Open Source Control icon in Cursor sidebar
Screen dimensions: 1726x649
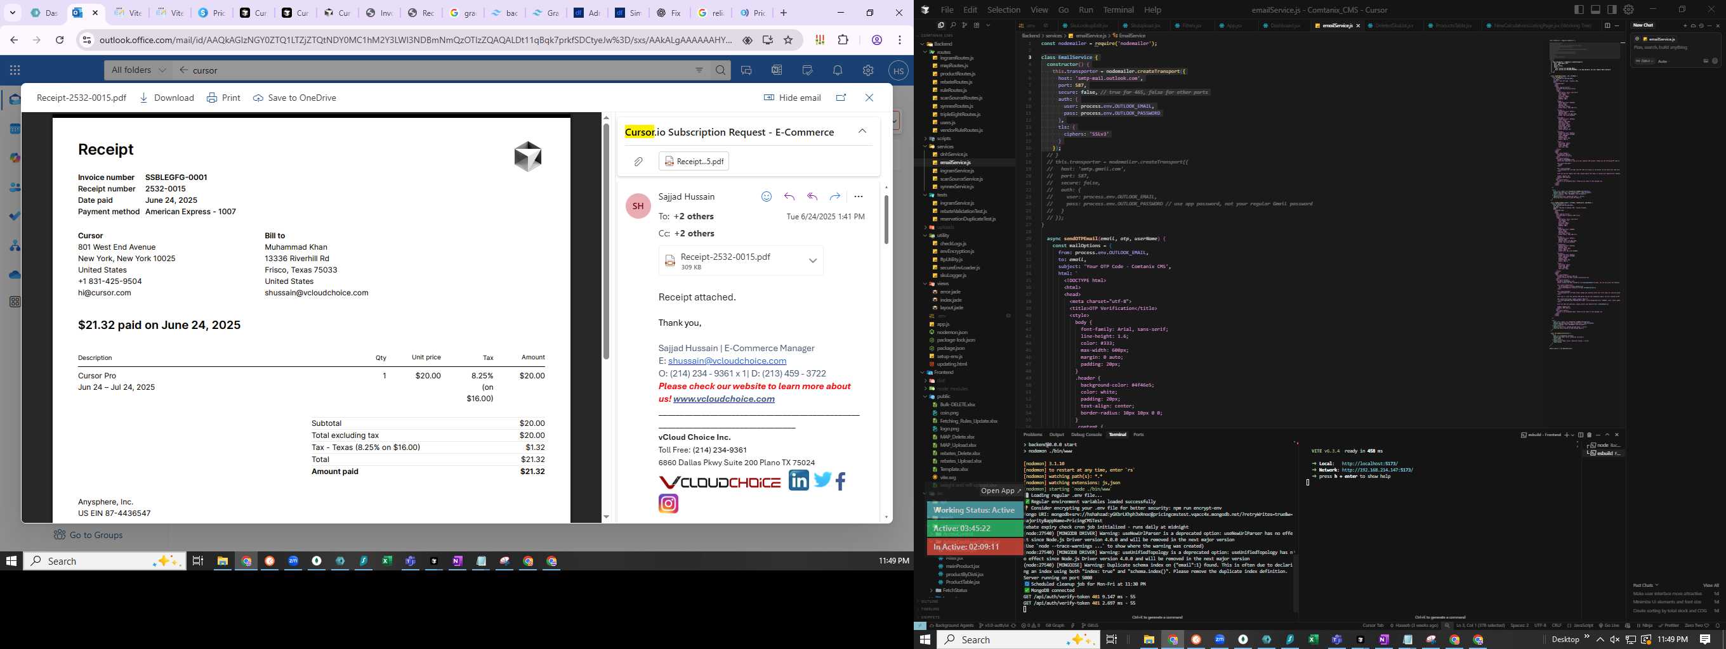click(x=965, y=25)
